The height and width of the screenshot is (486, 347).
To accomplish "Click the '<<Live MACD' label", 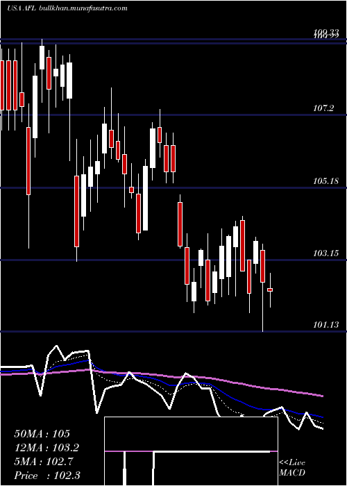I will 292,467.
